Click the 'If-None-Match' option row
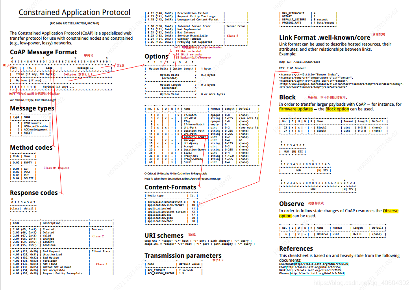 click(x=202, y=125)
